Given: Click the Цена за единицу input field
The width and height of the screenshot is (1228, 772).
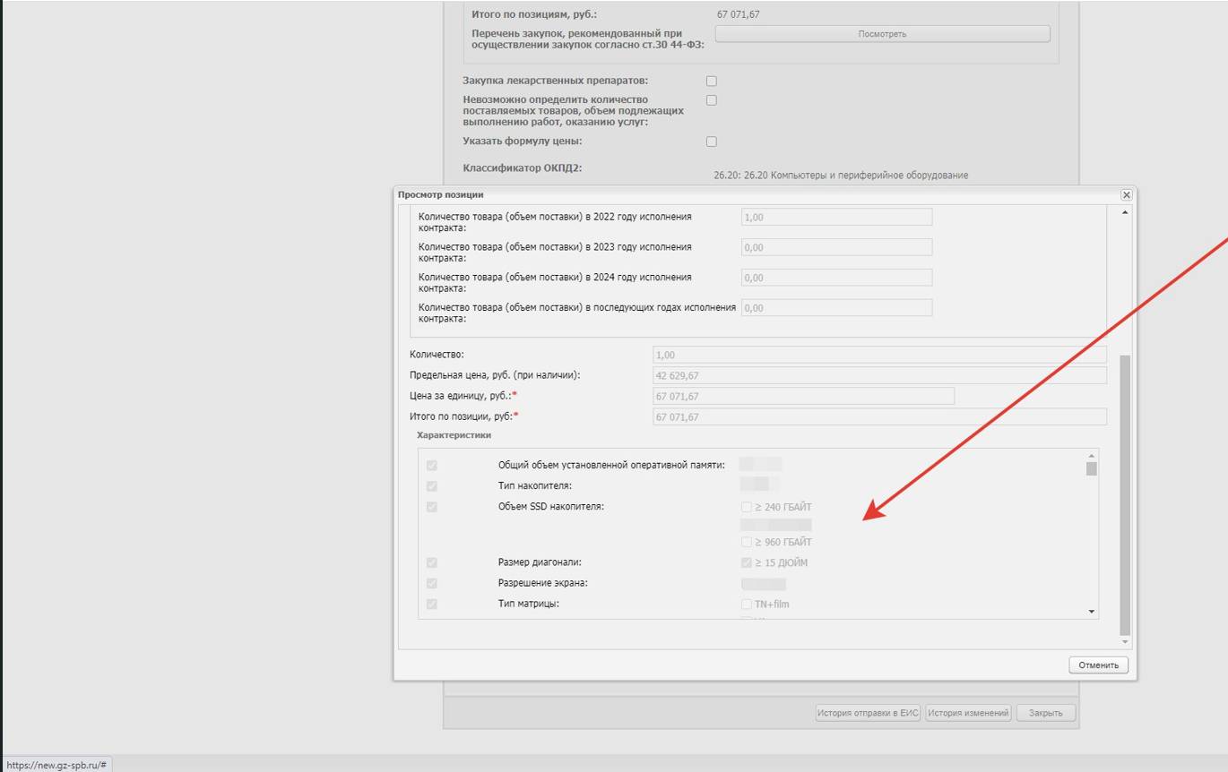Looking at the screenshot, I should pos(803,396).
